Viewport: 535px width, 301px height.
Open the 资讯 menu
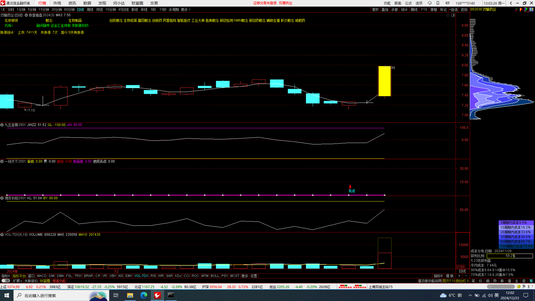click(x=72, y=3)
